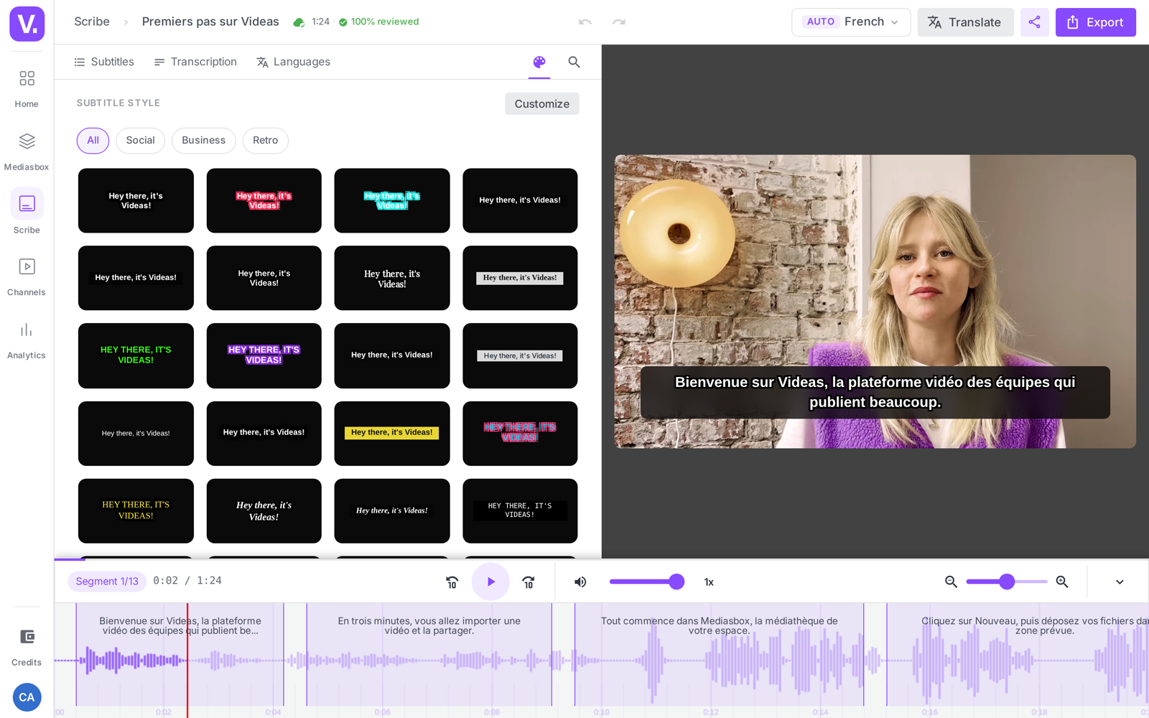1149x718 pixels.
Task: Adjust the timeline zoom slider
Action: click(x=1006, y=582)
